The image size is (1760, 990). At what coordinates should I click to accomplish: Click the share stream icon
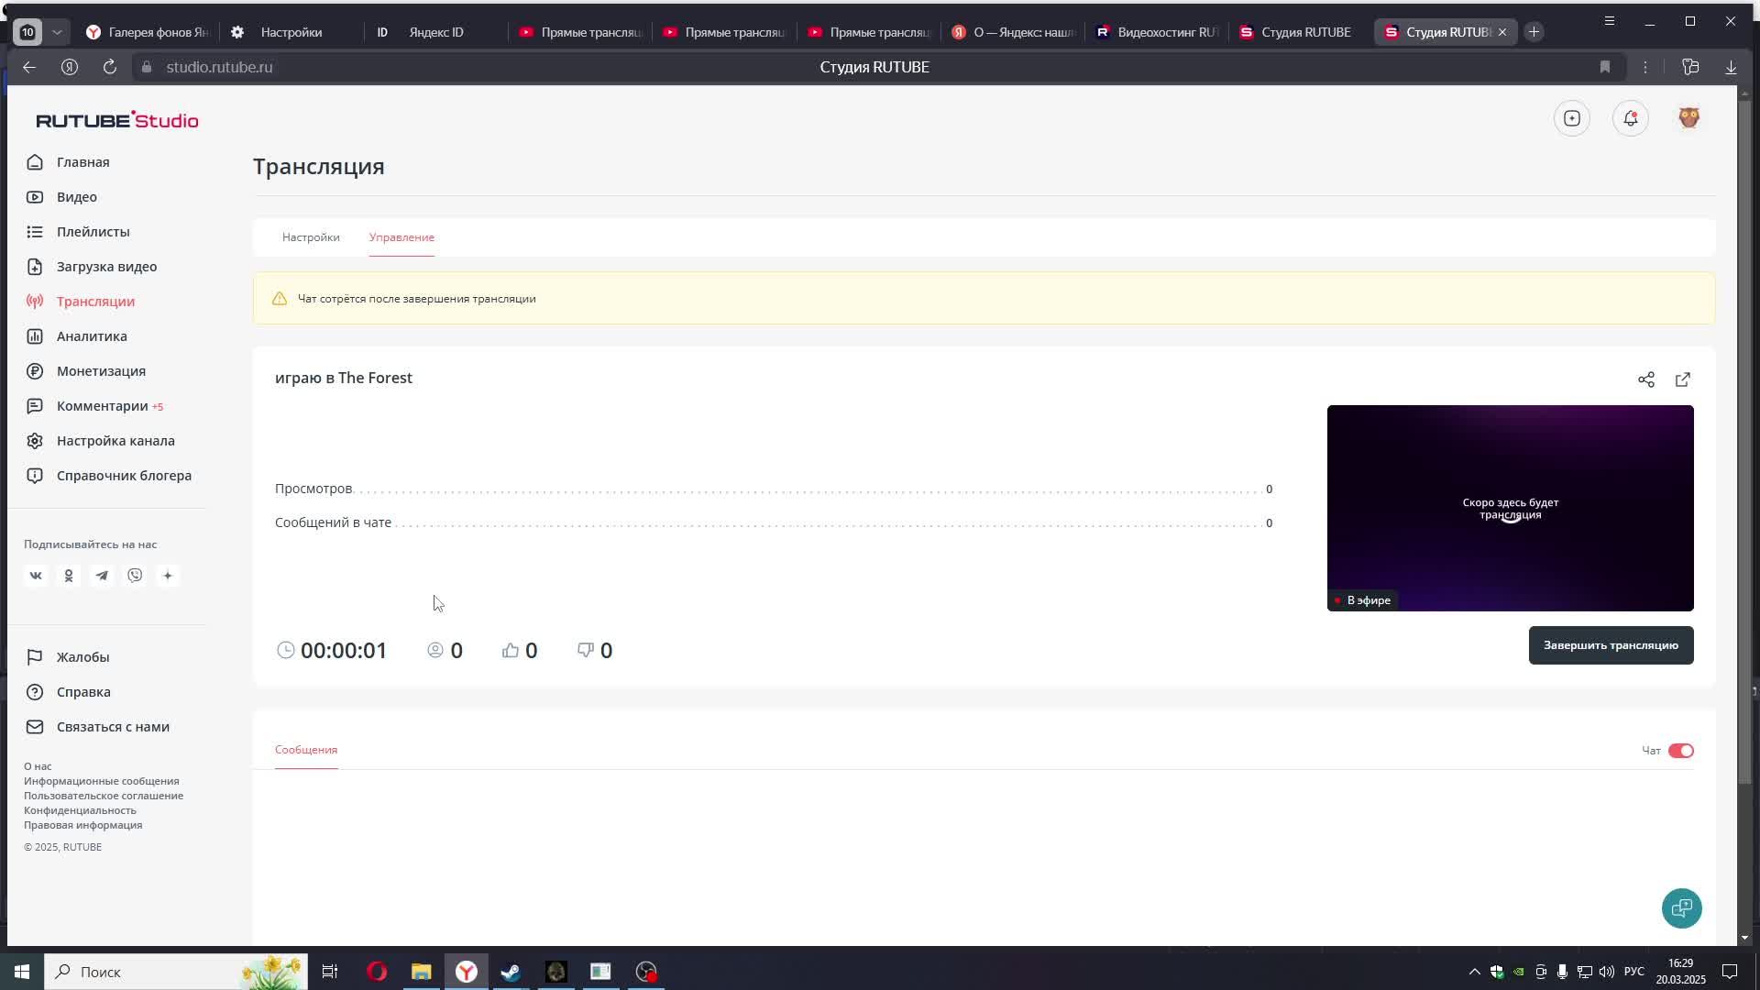tap(1646, 379)
